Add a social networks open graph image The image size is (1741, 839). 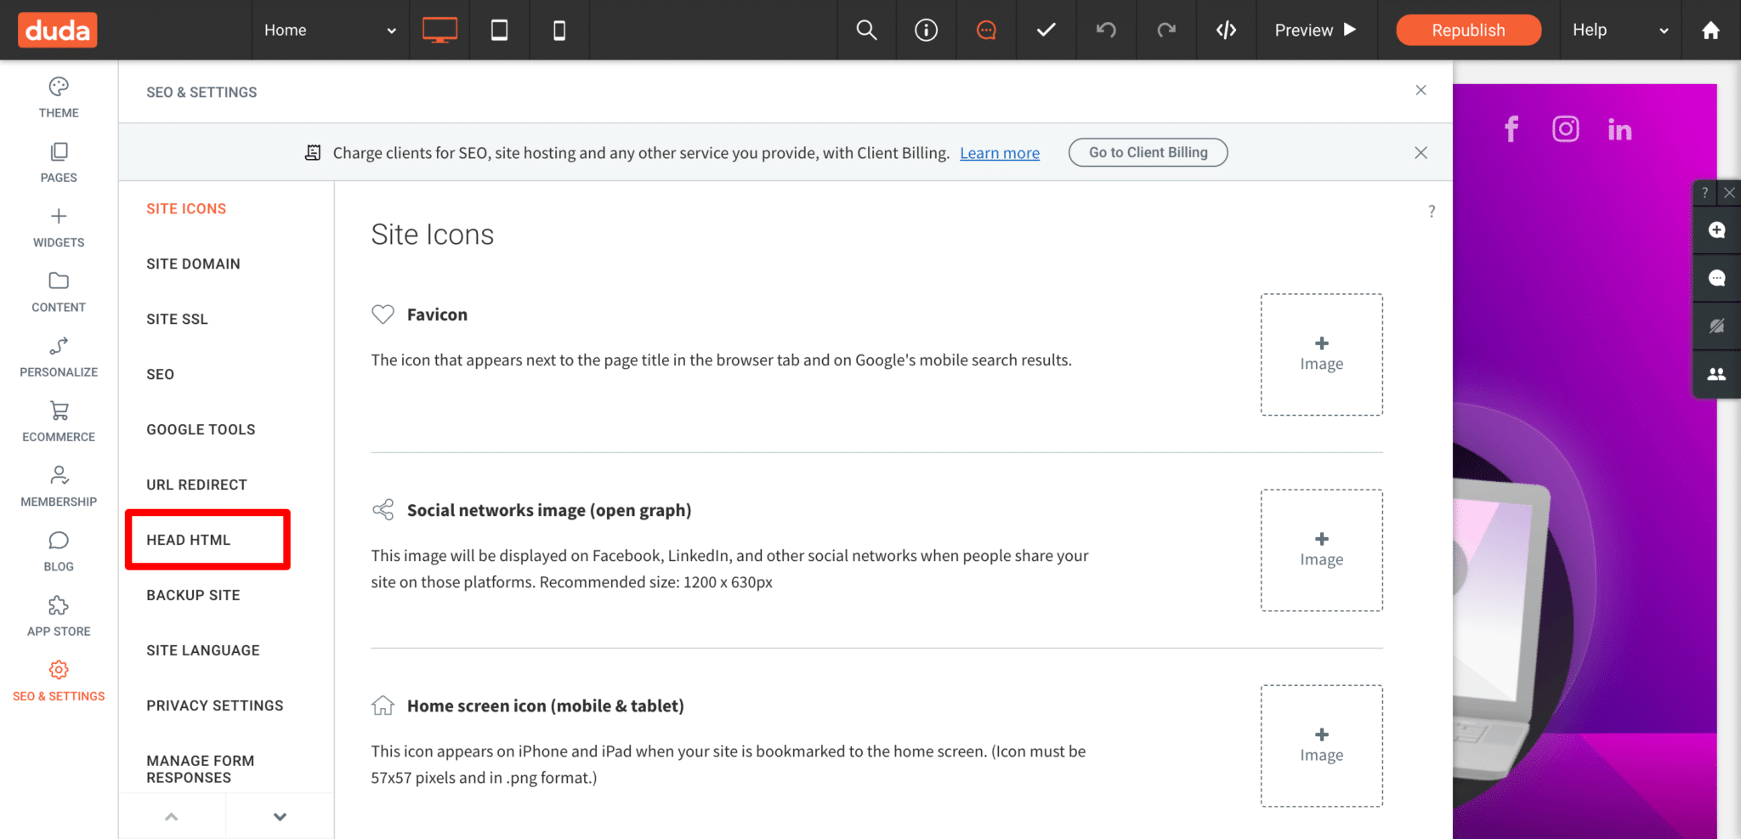tap(1321, 550)
